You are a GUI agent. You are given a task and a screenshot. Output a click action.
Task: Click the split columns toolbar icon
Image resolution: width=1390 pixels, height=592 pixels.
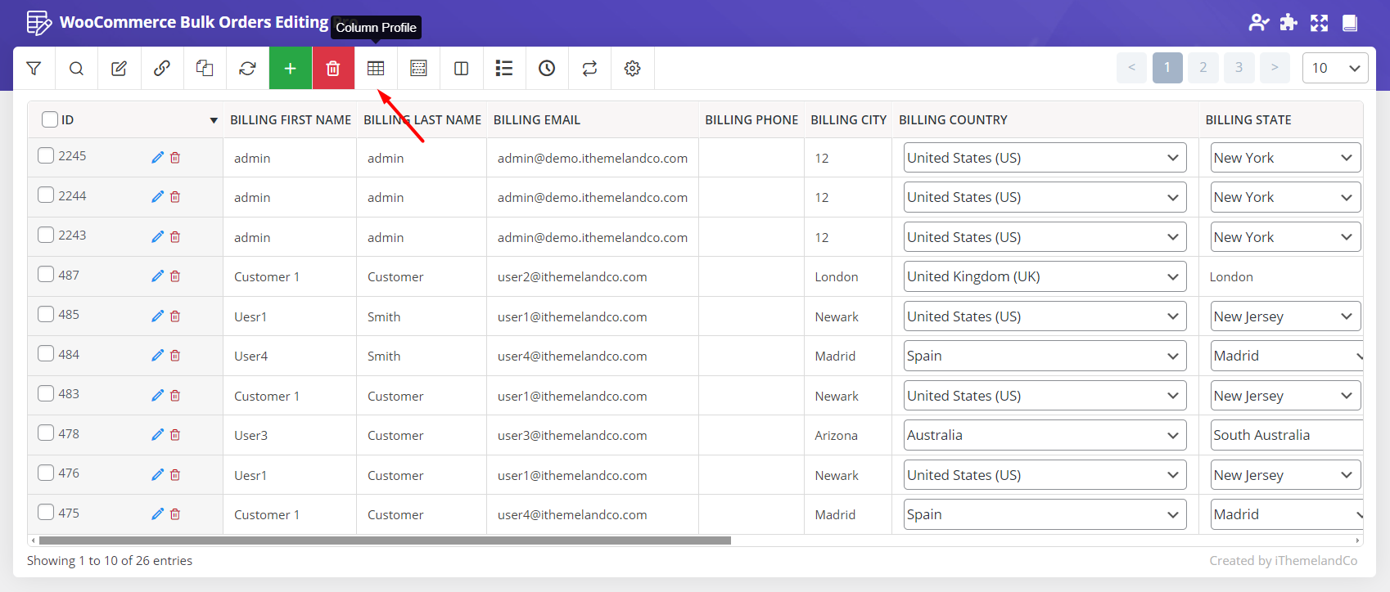pos(461,69)
